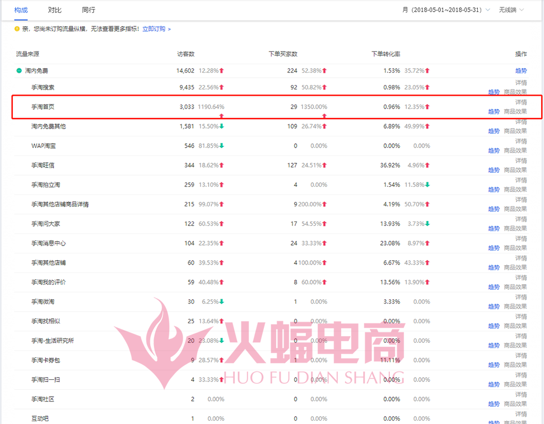Open 商品效果 for the 手淘首页 row
Screen dimensions: 544x424
coord(515,111)
